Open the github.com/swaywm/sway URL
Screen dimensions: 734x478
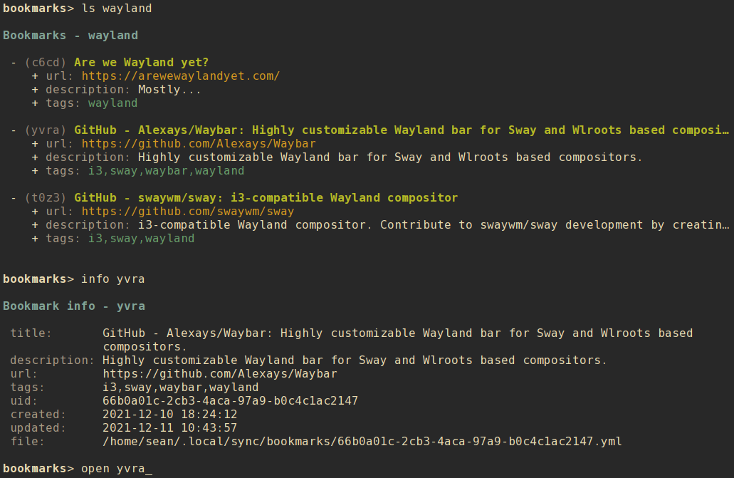coord(187,212)
